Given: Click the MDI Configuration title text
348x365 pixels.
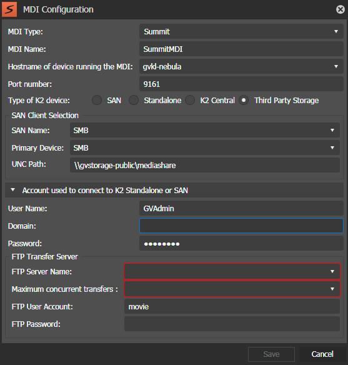Looking at the screenshot, I should click(58, 9).
